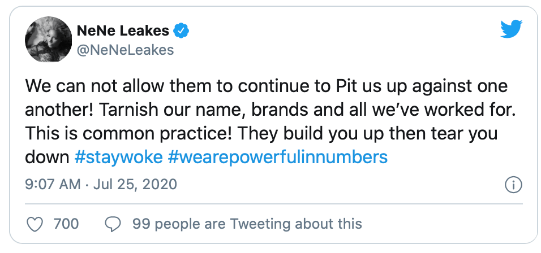The width and height of the screenshot is (541, 253).
Task: Open the #staywoke hashtag
Action: [x=119, y=156]
